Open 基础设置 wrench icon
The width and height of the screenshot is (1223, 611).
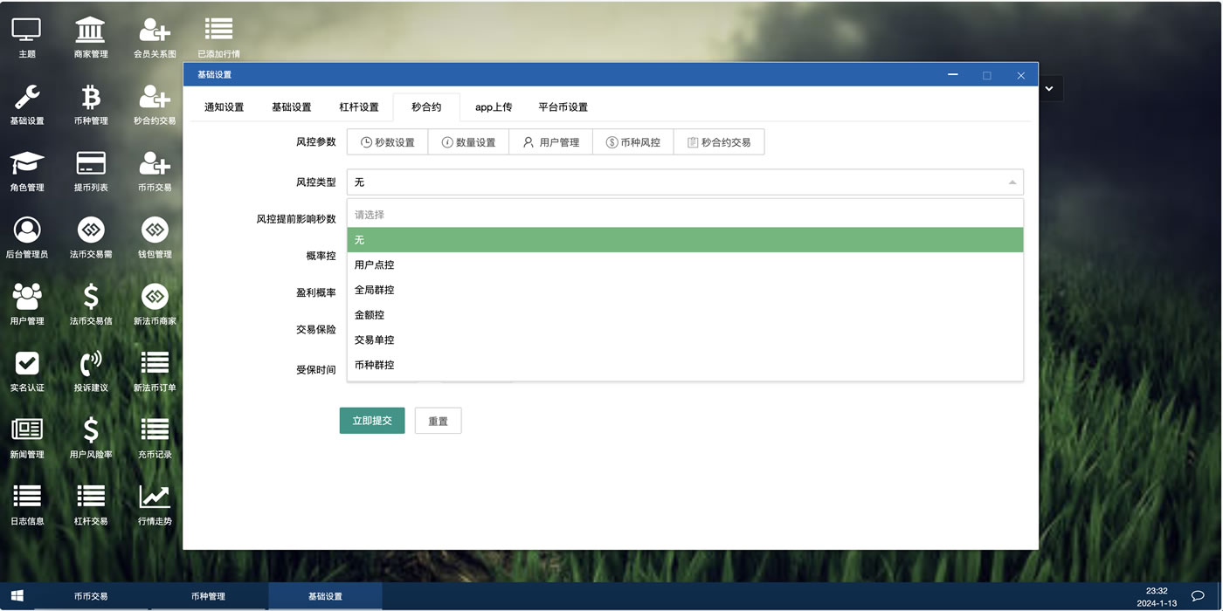click(27, 105)
